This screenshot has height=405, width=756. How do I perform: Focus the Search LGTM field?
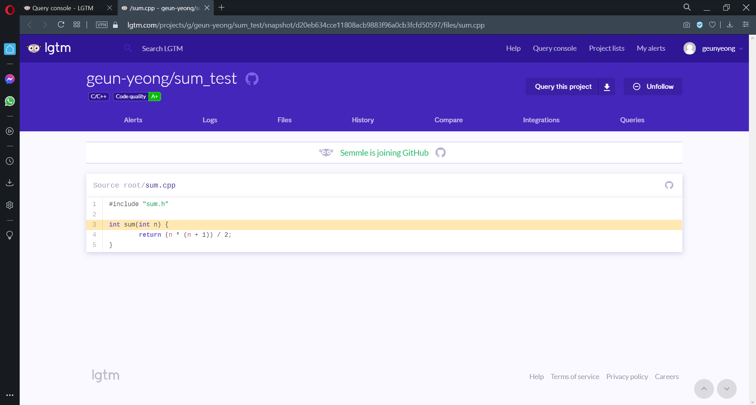pos(162,48)
